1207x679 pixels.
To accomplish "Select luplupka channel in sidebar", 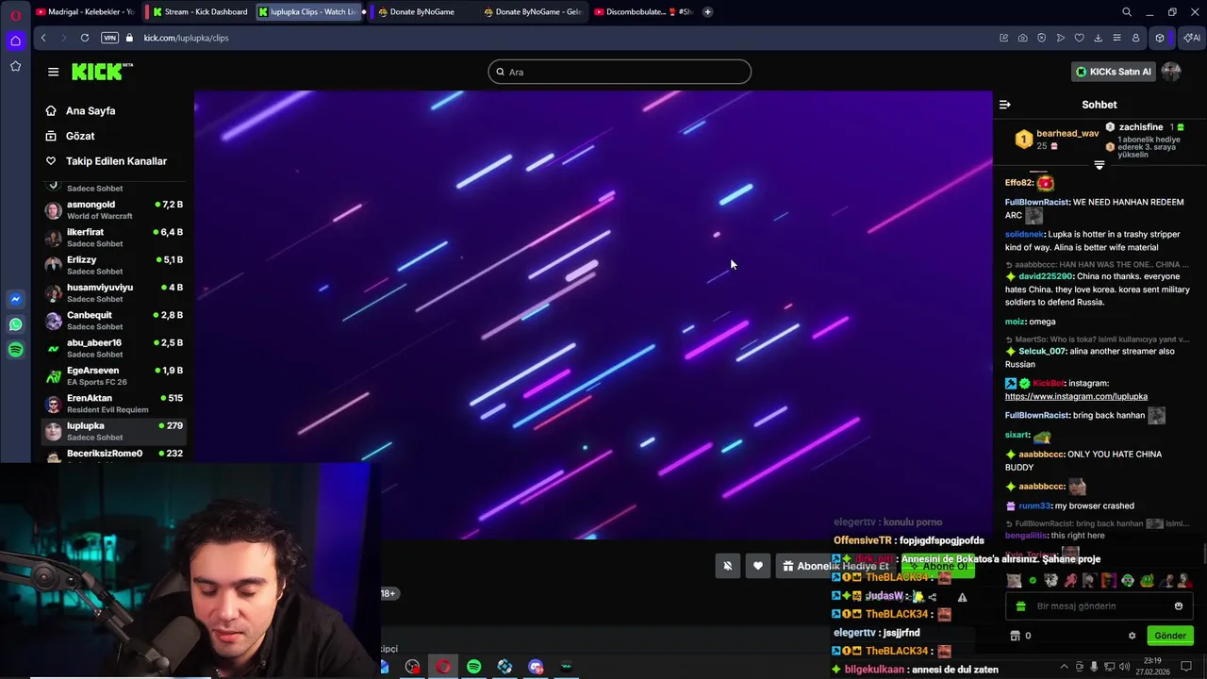I will tap(113, 431).
